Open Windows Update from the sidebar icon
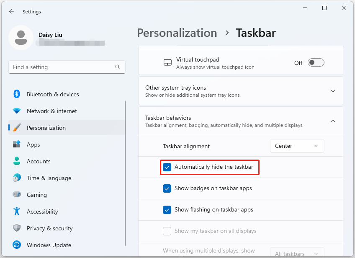The height and width of the screenshot is (258, 355). (x=17, y=245)
